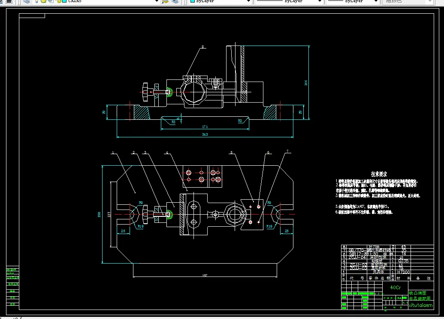The image size is (444, 319).
Task: Open the ByLayer color dropdown
Action: (x=220, y=1)
